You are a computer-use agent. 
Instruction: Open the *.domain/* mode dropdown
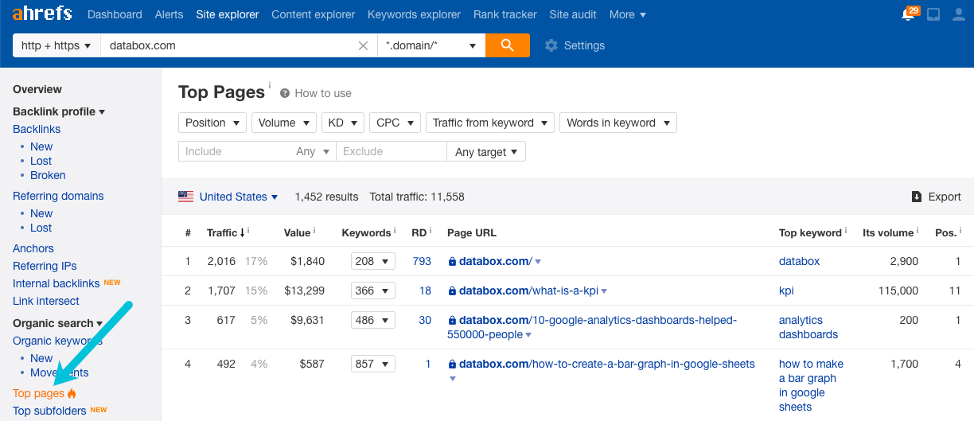click(x=431, y=45)
